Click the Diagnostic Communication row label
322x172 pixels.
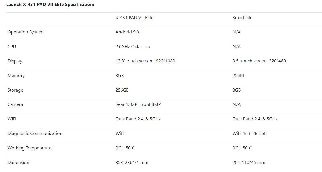(35, 133)
